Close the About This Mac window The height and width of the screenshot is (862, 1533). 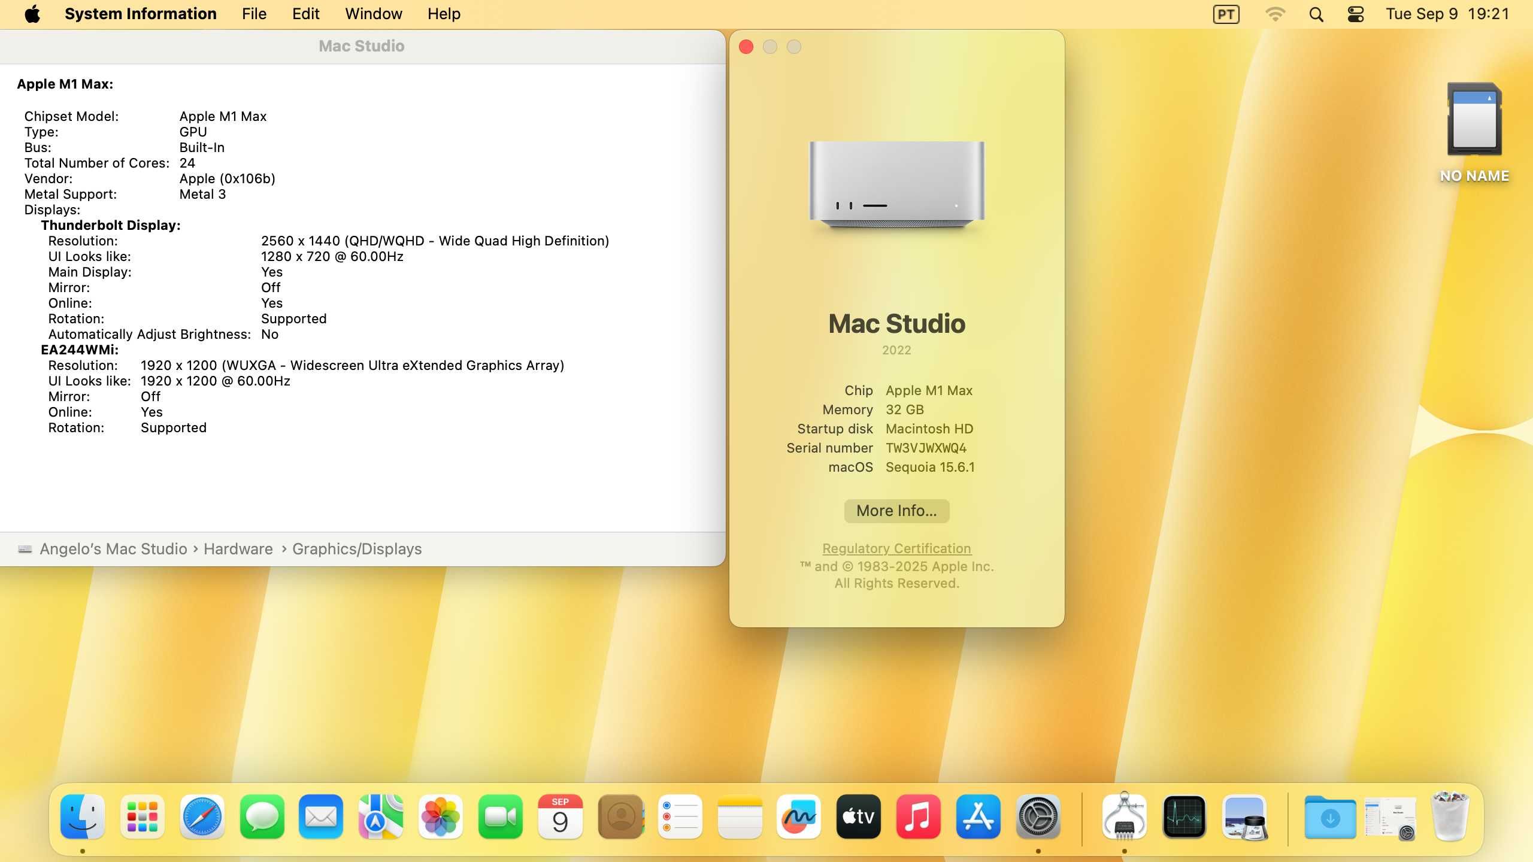746,47
